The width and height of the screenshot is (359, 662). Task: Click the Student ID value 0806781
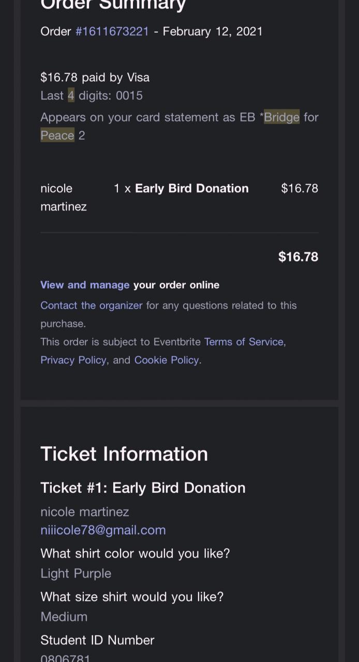click(65, 658)
